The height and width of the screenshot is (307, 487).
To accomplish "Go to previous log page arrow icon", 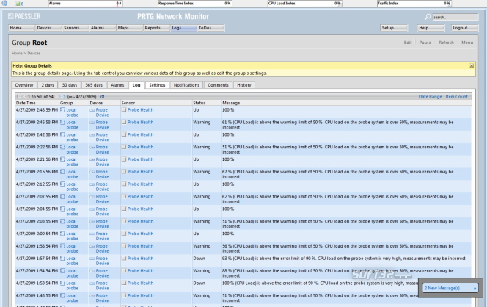I will click(x=25, y=96).
